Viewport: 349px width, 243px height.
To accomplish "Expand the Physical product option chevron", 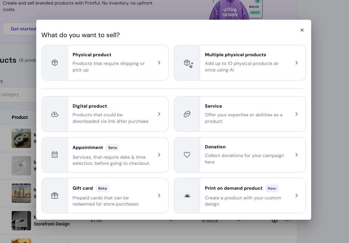I will pos(159,63).
